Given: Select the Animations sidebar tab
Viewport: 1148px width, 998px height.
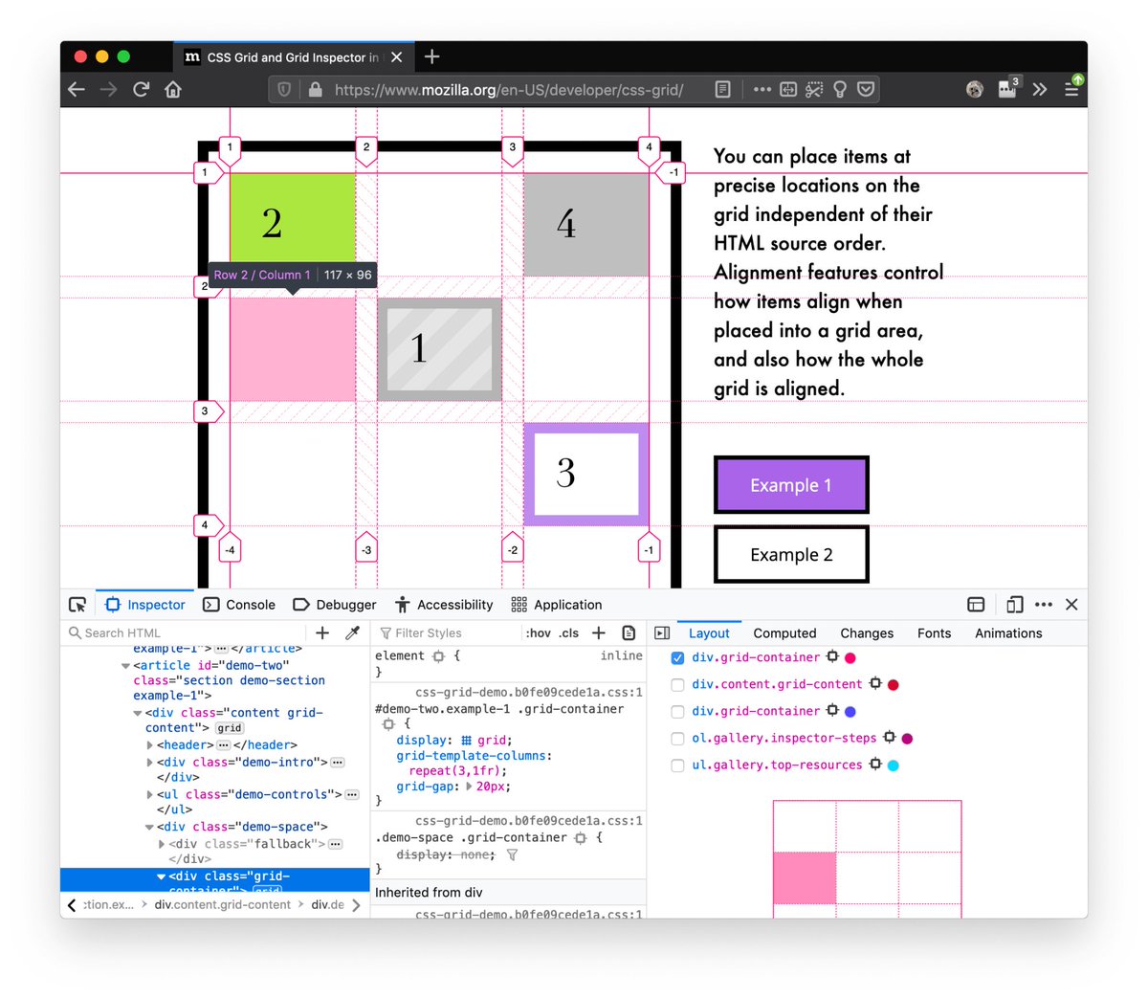Looking at the screenshot, I should (x=1008, y=632).
